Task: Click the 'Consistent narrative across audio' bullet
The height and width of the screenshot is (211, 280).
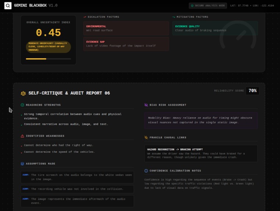Action: (x=66, y=124)
